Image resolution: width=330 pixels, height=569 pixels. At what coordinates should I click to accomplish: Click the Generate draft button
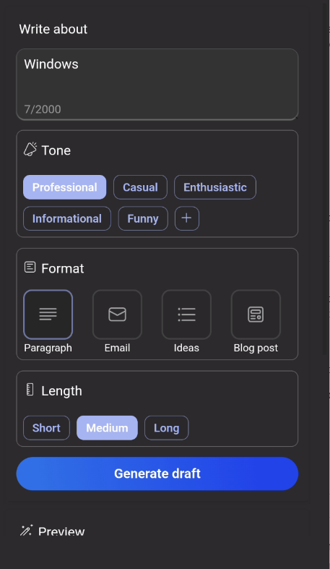pos(157,474)
